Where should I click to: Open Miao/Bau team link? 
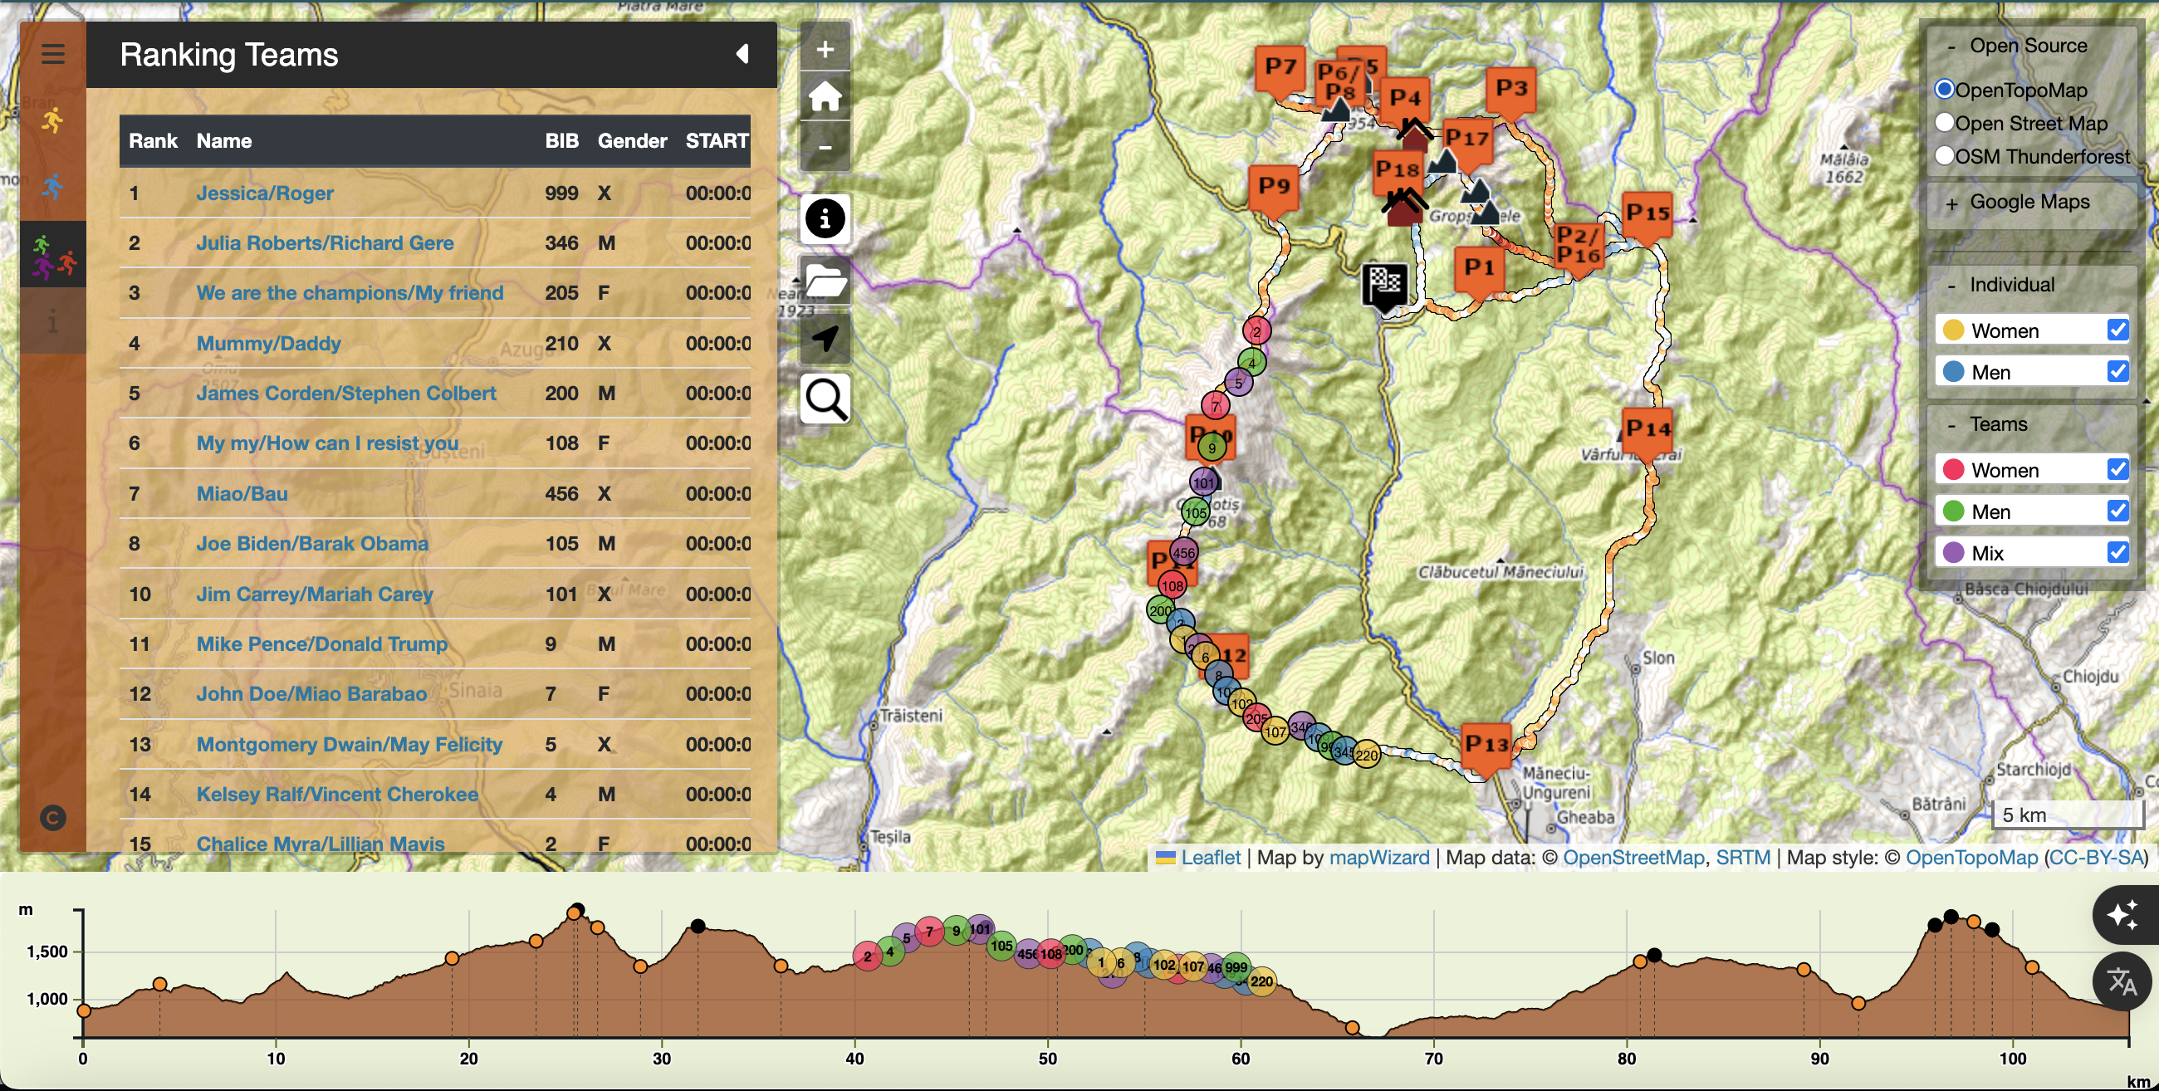[242, 493]
